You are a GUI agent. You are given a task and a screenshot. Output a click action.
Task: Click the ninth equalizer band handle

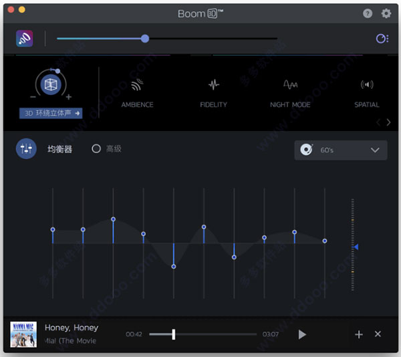coord(295,232)
